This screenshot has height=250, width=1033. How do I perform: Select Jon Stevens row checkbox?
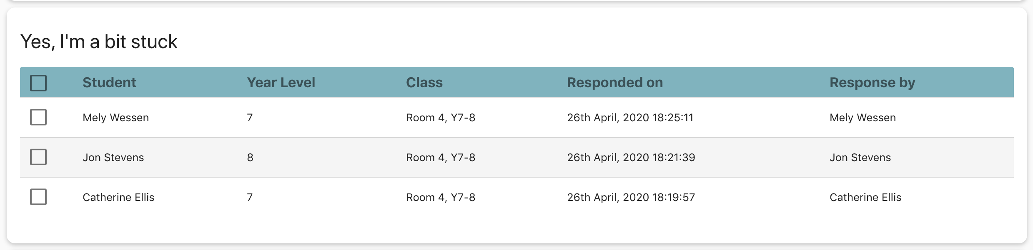(x=38, y=157)
